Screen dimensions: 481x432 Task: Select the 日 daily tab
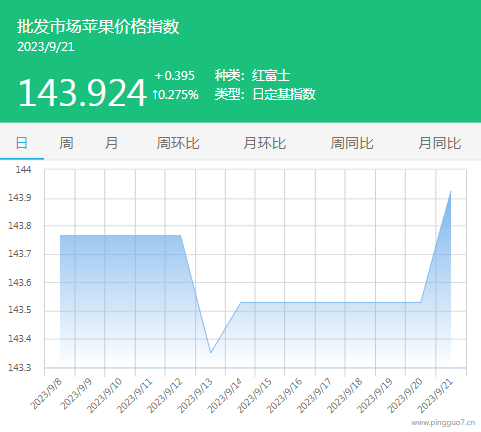pyautogui.click(x=22, y=143)
